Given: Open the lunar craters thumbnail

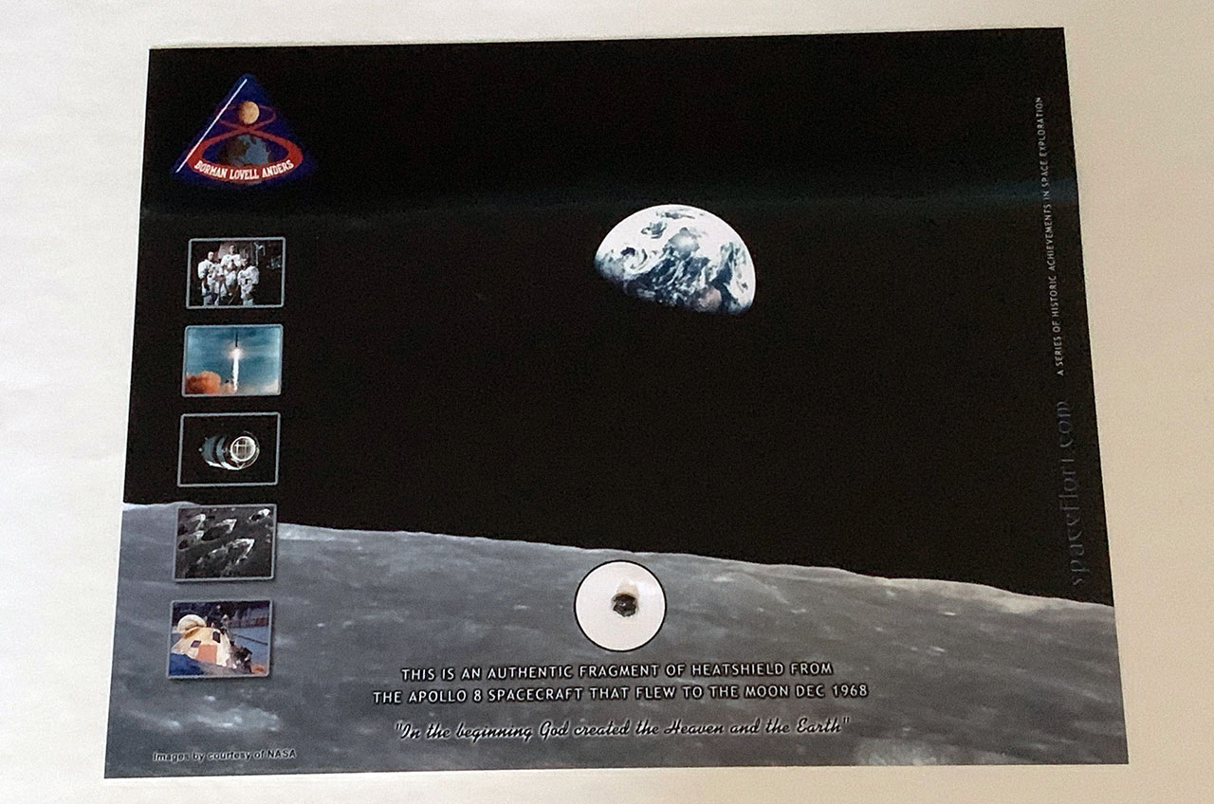Looking at the screenshot, I should coord(225,541).
